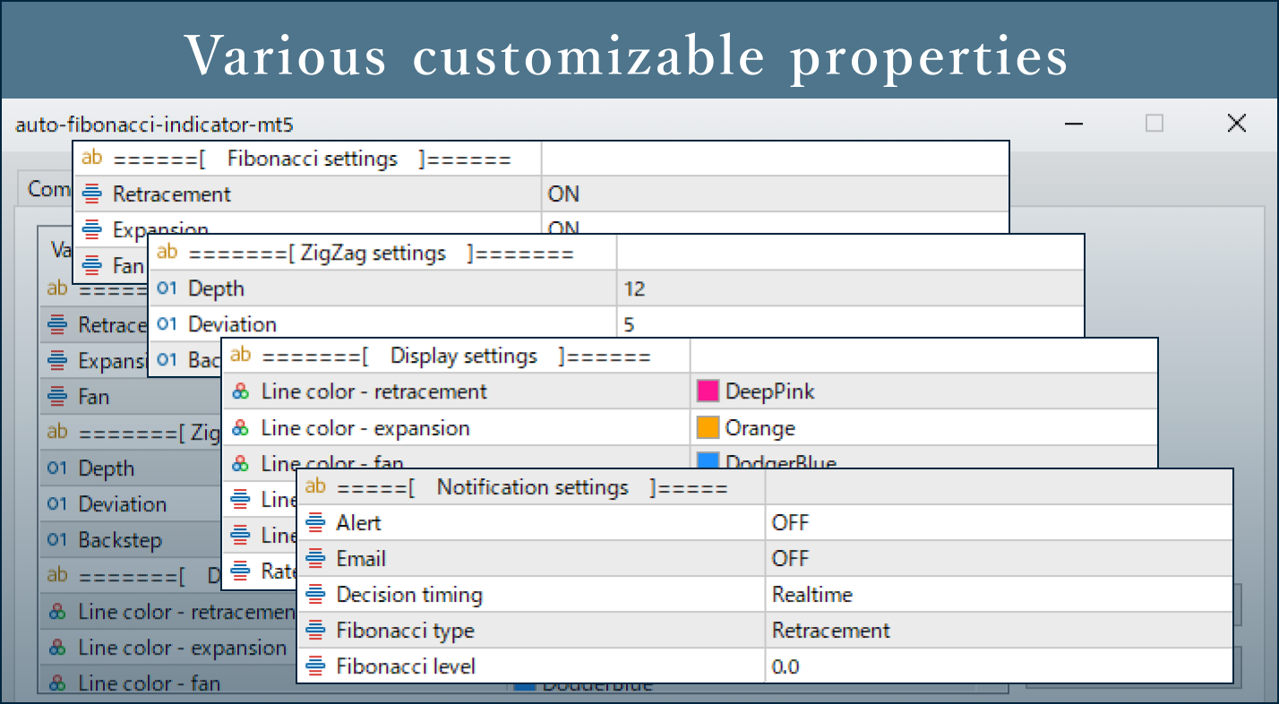Click the Depth integer icon in ZigZag settings panel
This screenshot has width=1279, height=704.
tap(167, 288)
